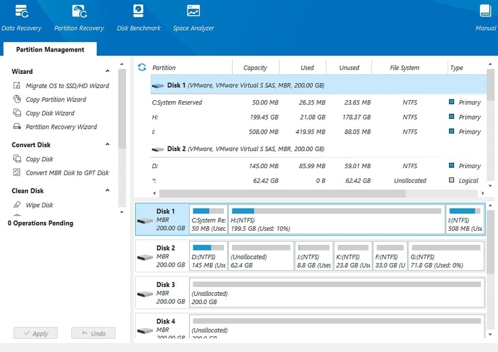The width and height of the screenshot is (498, 352).
Task: Start Convert MBR Disk to GPT Disk
Action: (67, 173)
